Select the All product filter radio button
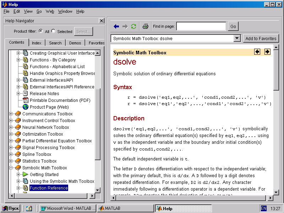This screenshot has height=213, width=284. click(41, 31)
